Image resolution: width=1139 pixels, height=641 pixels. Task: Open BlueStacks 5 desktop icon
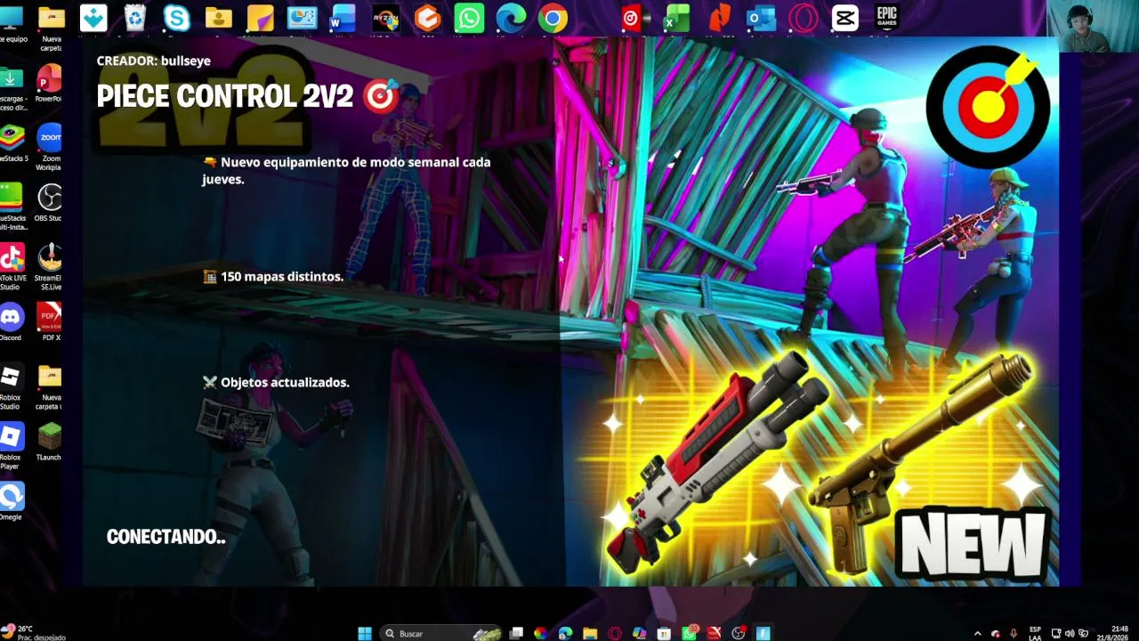click(x=12, y=143)
